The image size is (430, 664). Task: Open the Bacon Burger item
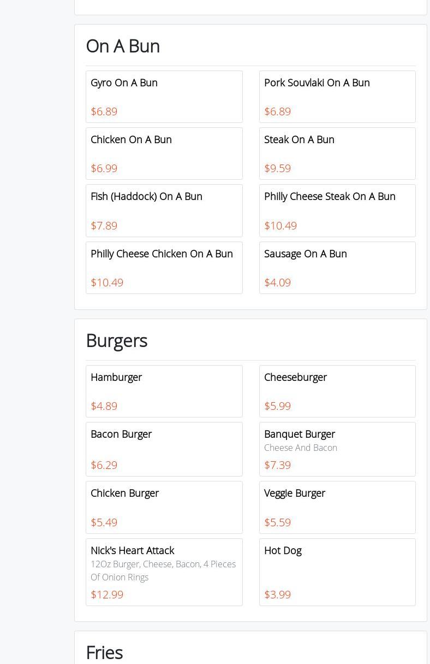tap(164, 449)
